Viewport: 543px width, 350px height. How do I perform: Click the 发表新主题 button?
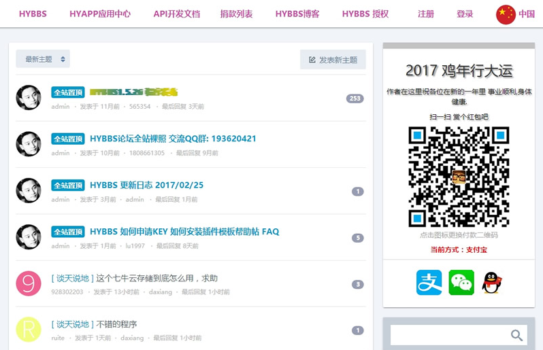point(333,60)
